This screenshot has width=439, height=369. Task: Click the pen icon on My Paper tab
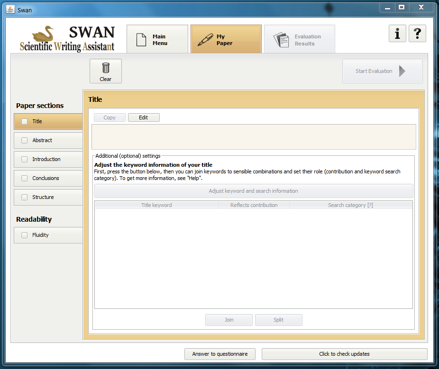tap(205, 40)
